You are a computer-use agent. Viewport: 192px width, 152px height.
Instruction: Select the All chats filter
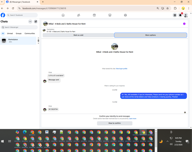(x=3, y=33)
